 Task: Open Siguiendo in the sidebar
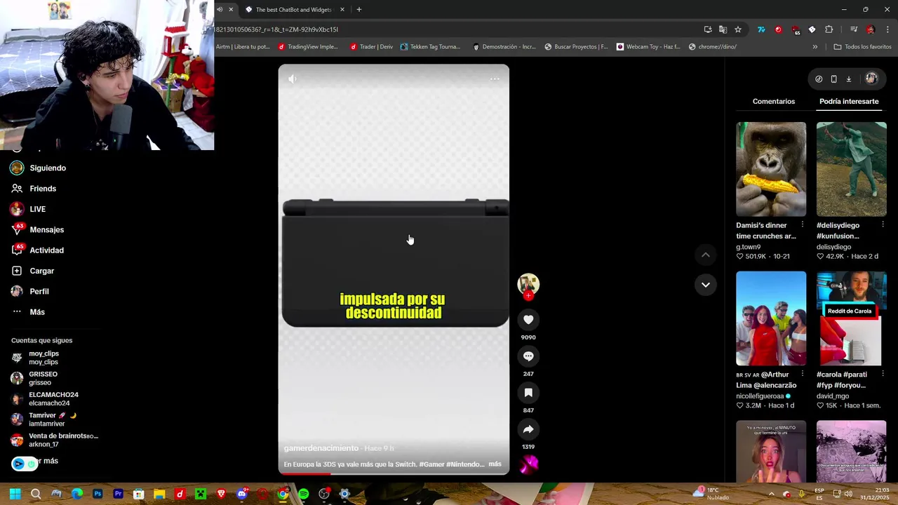pyautogui.click(x=48, y=168)
